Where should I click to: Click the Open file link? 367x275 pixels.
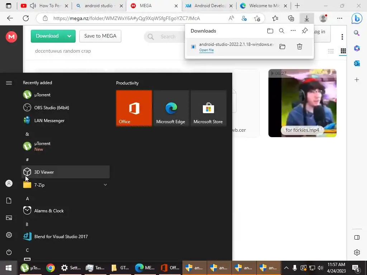[x=206, y=50]
